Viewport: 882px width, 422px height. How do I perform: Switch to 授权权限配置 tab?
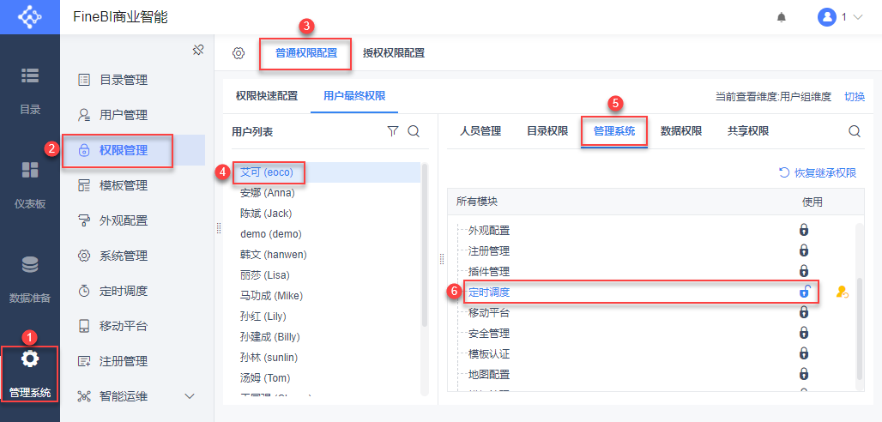pos(393,53)
